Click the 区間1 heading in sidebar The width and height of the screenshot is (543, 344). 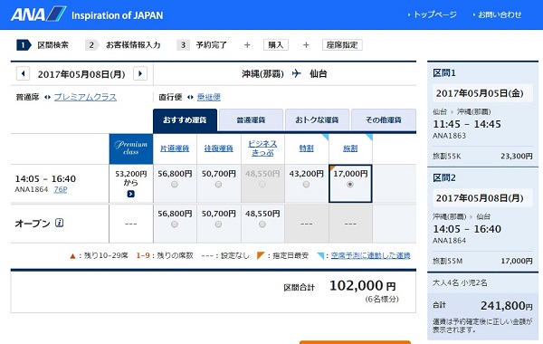pyautogui.click(x=444, y=73)
